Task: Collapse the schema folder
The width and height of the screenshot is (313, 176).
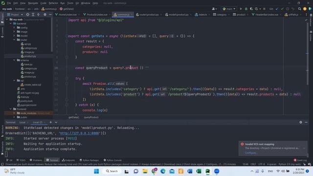Action: point(14,60)
